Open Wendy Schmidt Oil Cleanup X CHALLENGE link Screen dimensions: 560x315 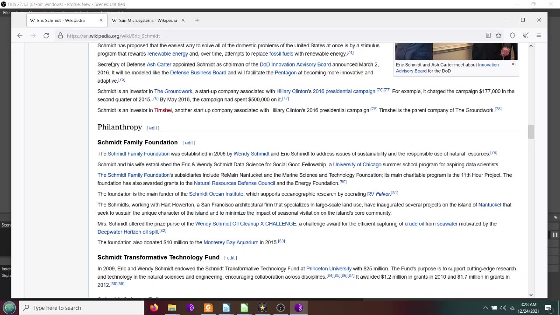tap(245, 224)
